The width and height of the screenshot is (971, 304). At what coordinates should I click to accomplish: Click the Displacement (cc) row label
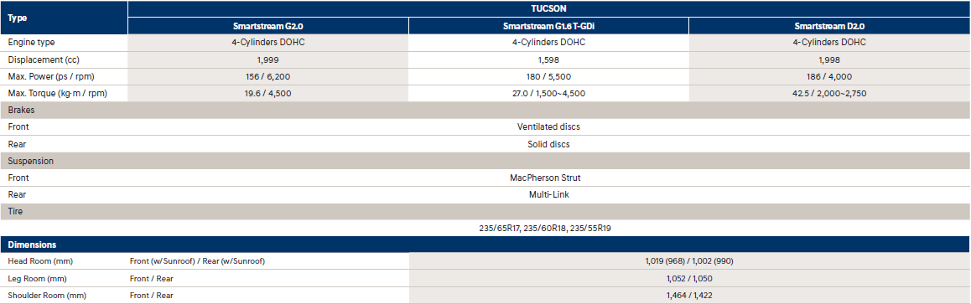tap(44, 60)
